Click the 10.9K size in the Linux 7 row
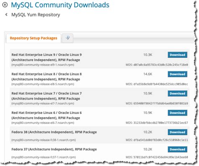This screenshot has height=166, width=199. point(148,93)
